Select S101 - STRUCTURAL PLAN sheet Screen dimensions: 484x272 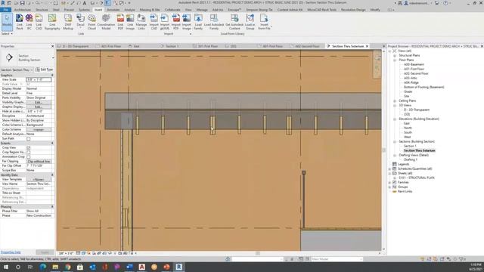click(417, 178)
